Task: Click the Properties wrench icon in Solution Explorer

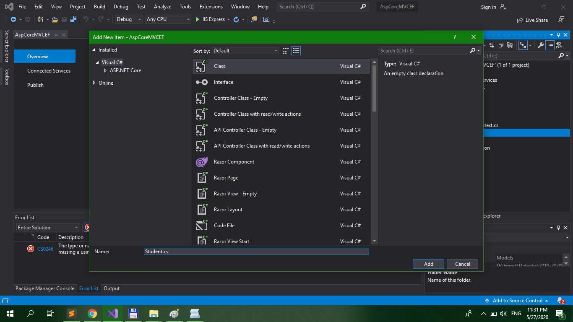Action: [x=541, y=45]
